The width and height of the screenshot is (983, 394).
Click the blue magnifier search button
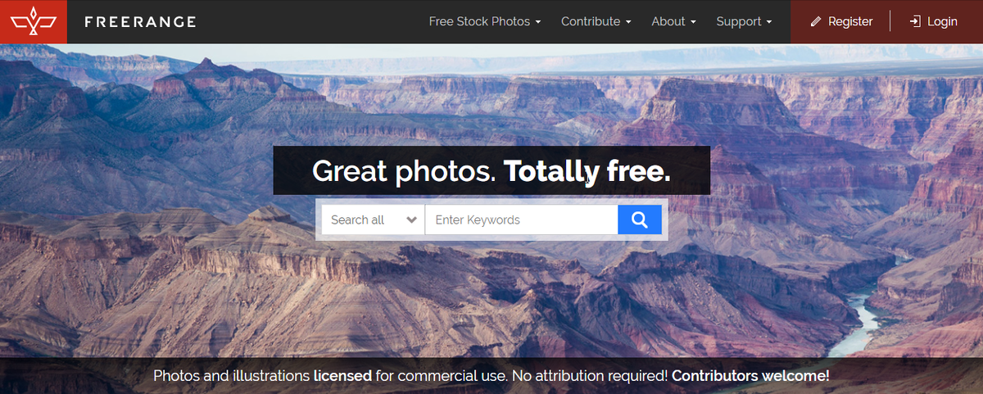click(640, 220)
